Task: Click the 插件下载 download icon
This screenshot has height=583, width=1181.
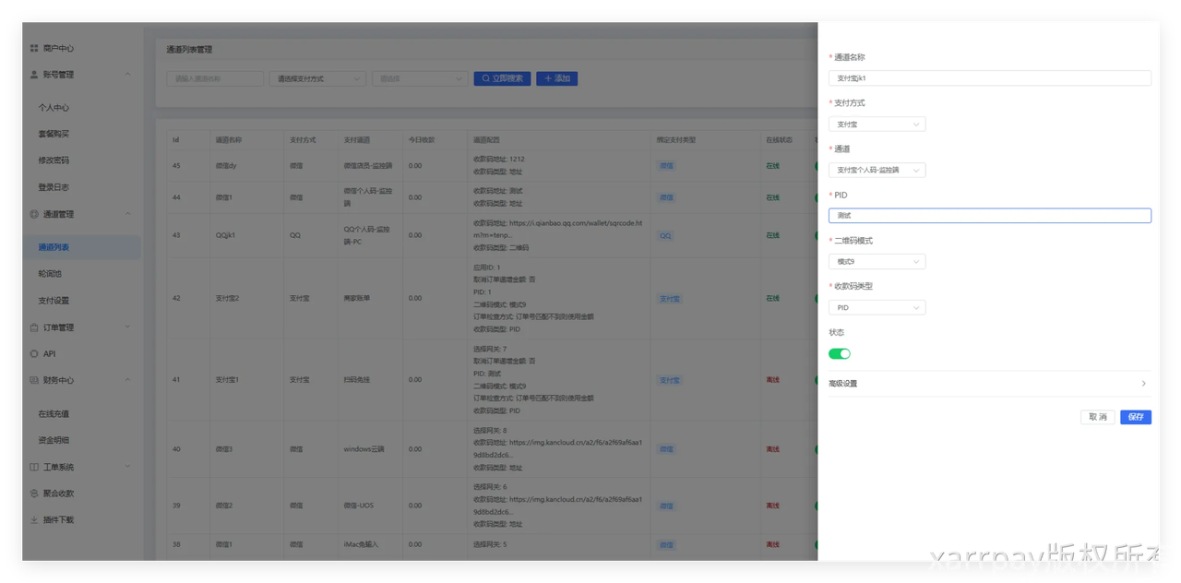Action: [x=34, y=519]
